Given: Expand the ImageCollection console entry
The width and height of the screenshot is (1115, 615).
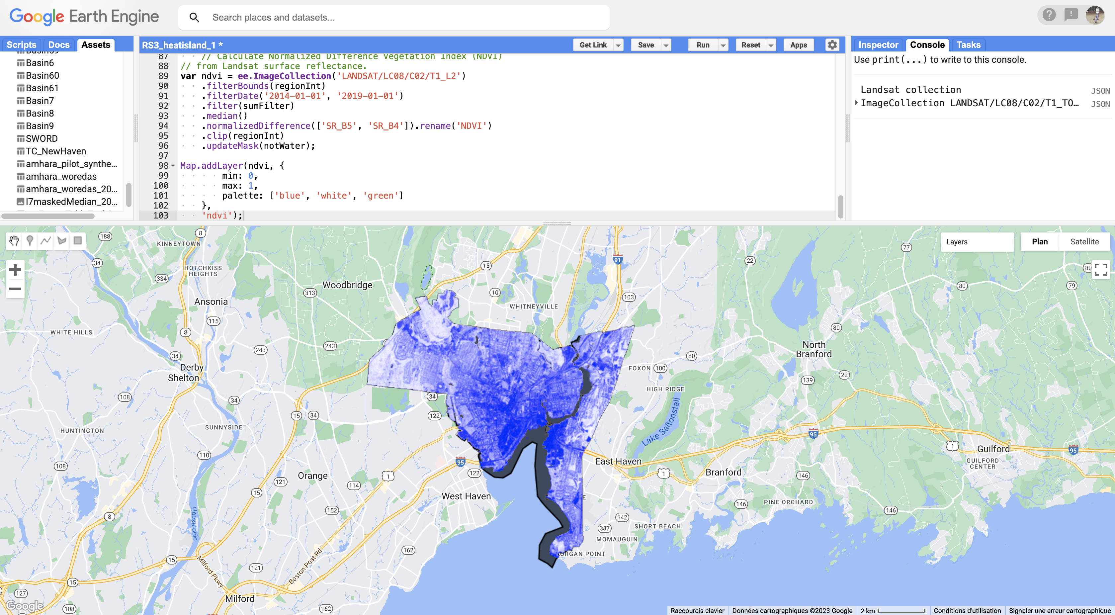Looking at the screenshot, I should click(x=857, y=103).
